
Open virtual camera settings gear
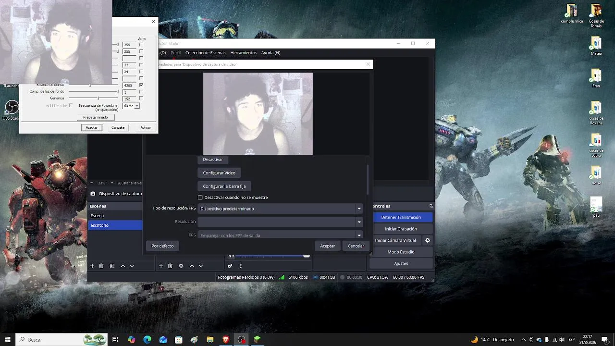428,240
